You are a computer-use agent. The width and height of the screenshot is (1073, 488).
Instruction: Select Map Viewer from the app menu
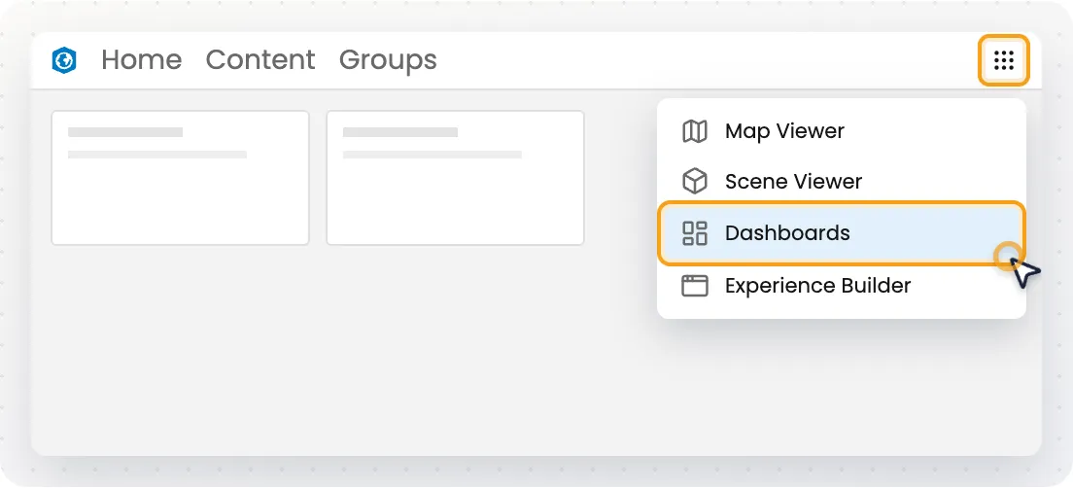pyautogui.click(x=841, y=130)
